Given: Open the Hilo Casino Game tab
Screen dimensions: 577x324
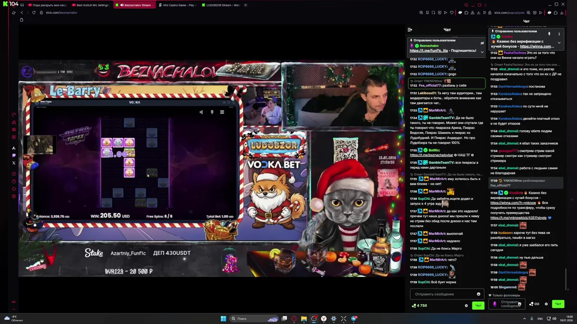Looking at the screenshot, I should click(x=177, y=5).
